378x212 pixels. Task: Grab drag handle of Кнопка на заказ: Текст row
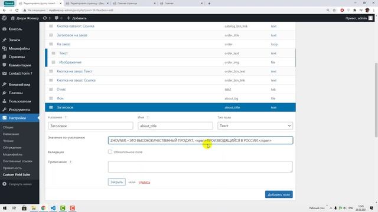(x=51, y=71)
